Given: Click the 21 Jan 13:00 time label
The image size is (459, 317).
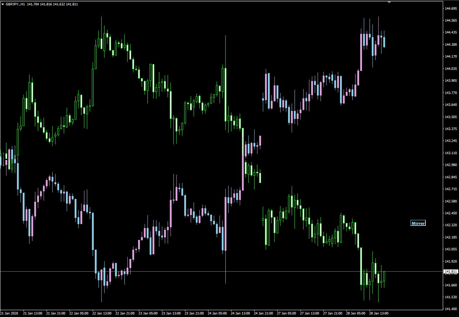Looking at the screenshot, I should click(32, 313).
